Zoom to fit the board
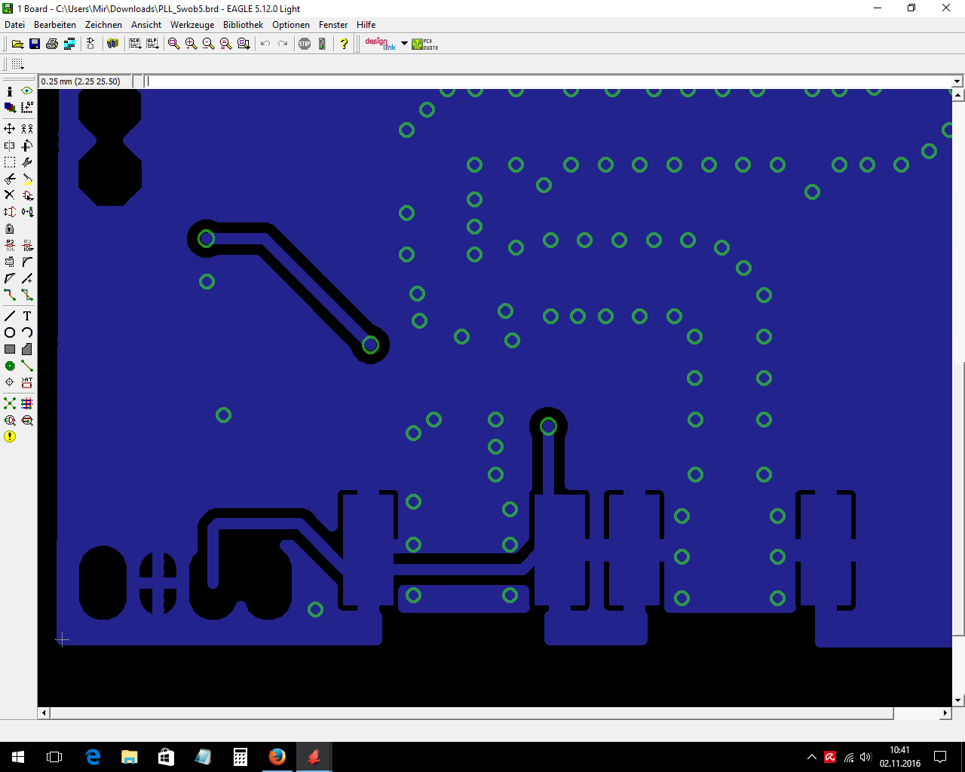965x772 pixels. coord(173,44)
